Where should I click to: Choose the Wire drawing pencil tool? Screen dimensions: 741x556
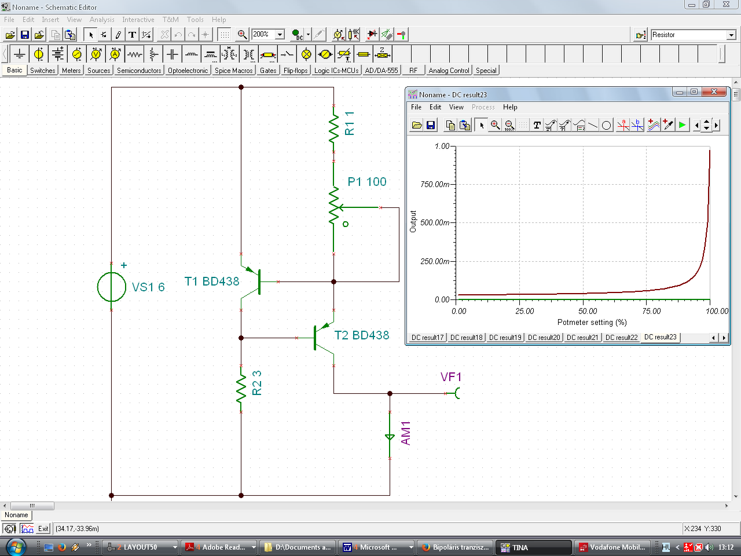click(x=118, y=35)
